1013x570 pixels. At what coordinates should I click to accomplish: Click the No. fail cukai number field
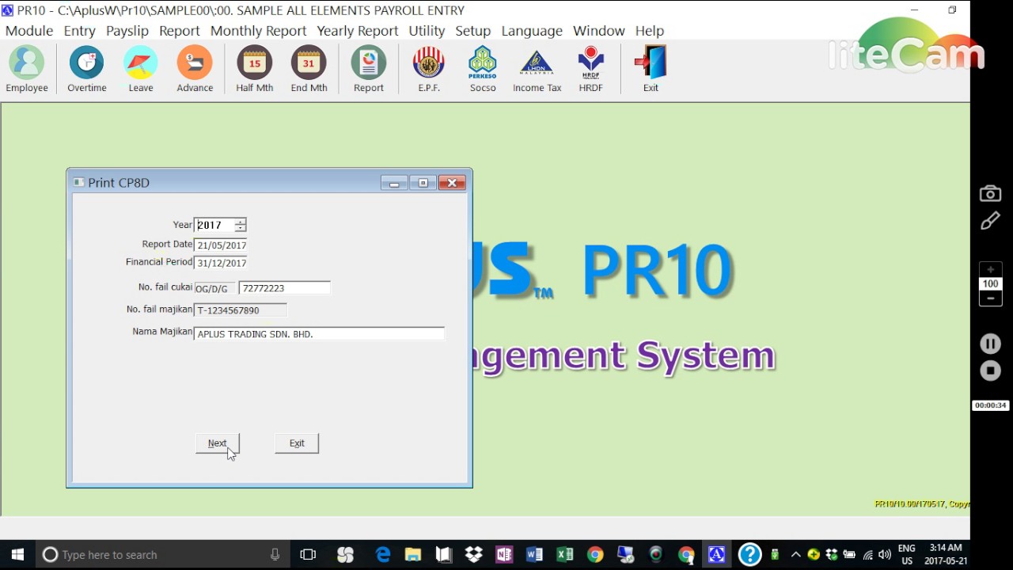pos(285,288)
